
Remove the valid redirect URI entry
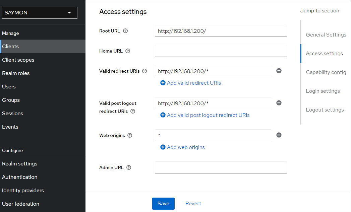point(279,71)
